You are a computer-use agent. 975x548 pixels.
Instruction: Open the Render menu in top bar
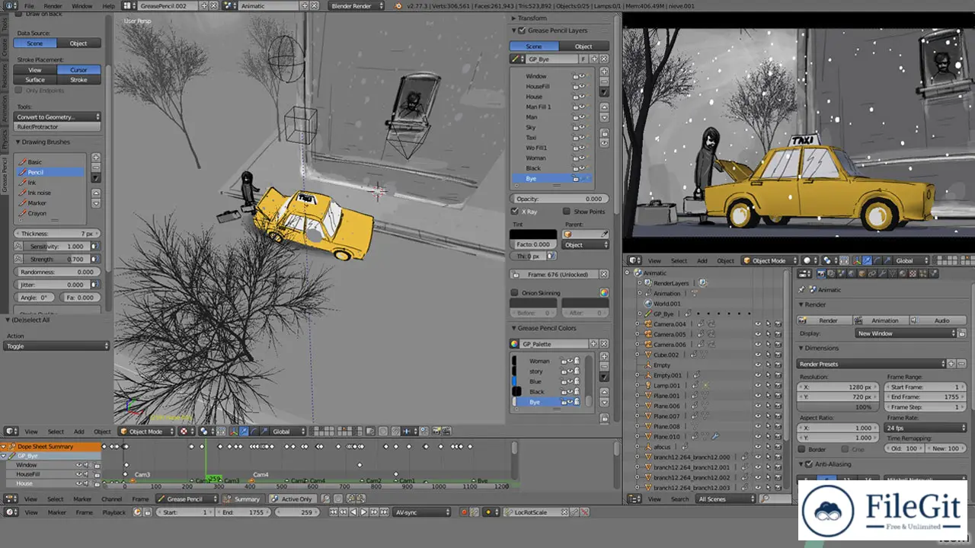click(53, 6)
